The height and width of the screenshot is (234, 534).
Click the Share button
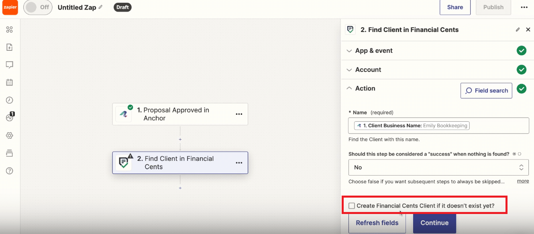[x=455, y=7]
